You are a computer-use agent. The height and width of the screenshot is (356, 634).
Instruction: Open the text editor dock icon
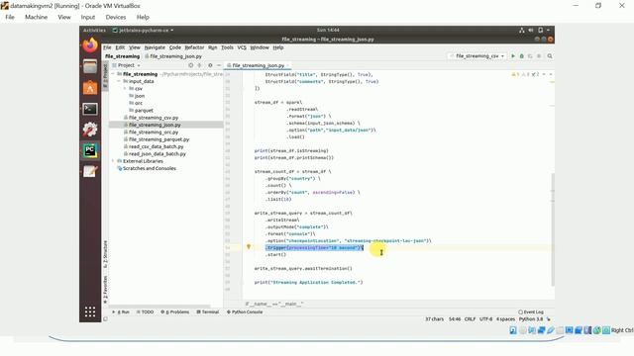tap(90, 171)
